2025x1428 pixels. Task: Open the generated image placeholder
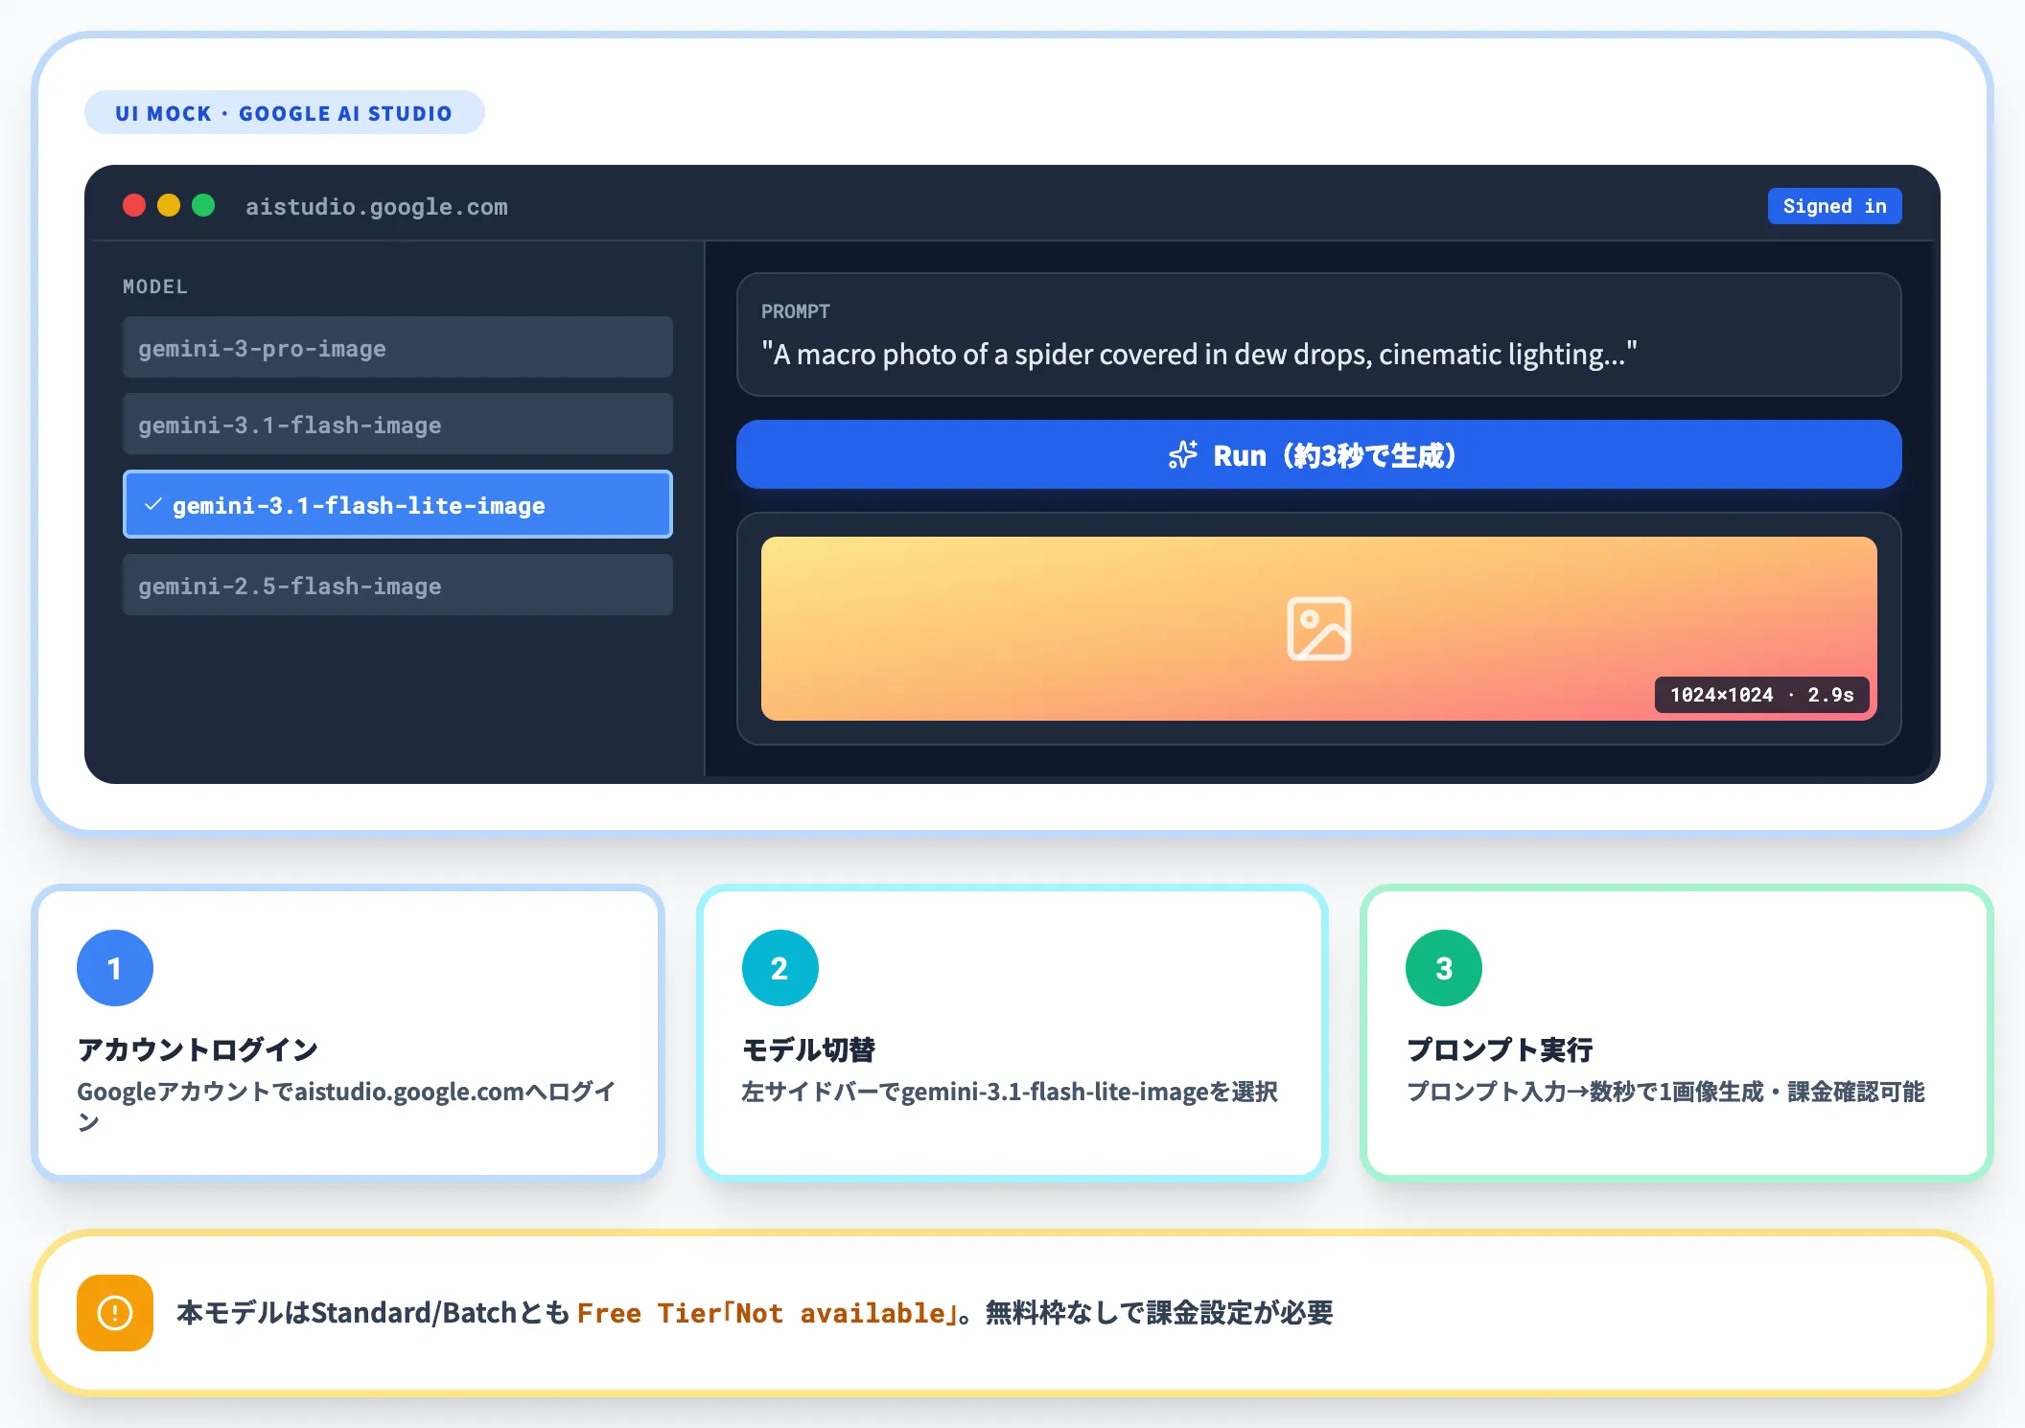click(x=1318, y=629)
